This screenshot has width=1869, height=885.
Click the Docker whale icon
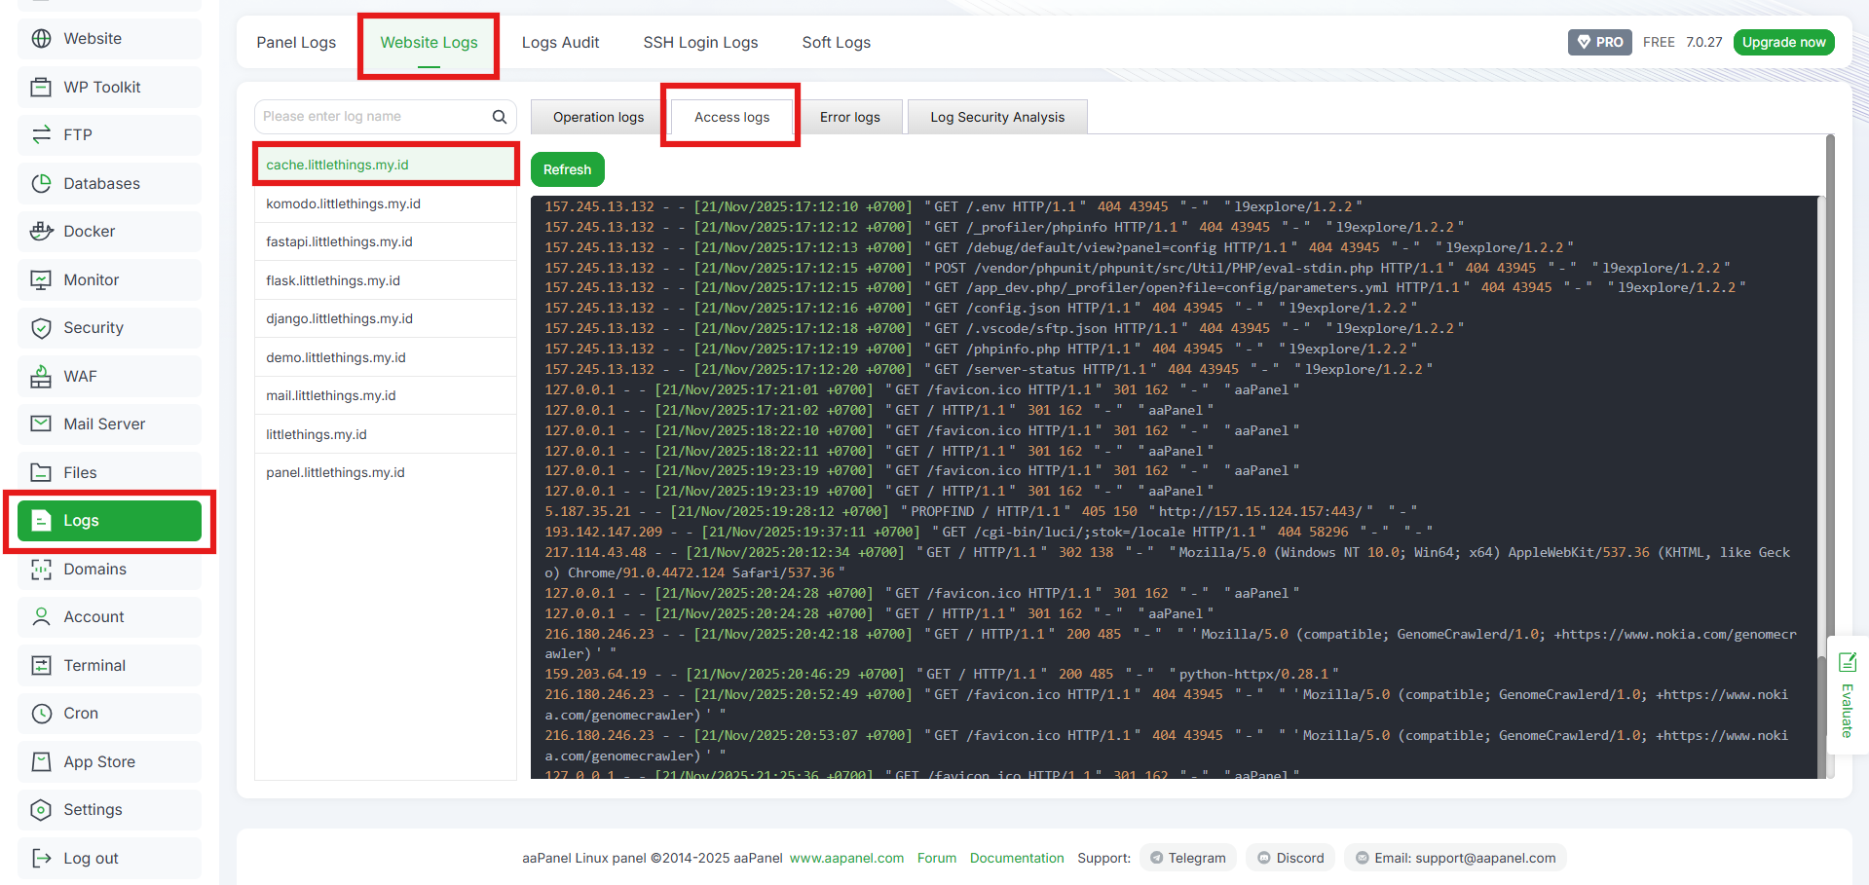[41, 231]
